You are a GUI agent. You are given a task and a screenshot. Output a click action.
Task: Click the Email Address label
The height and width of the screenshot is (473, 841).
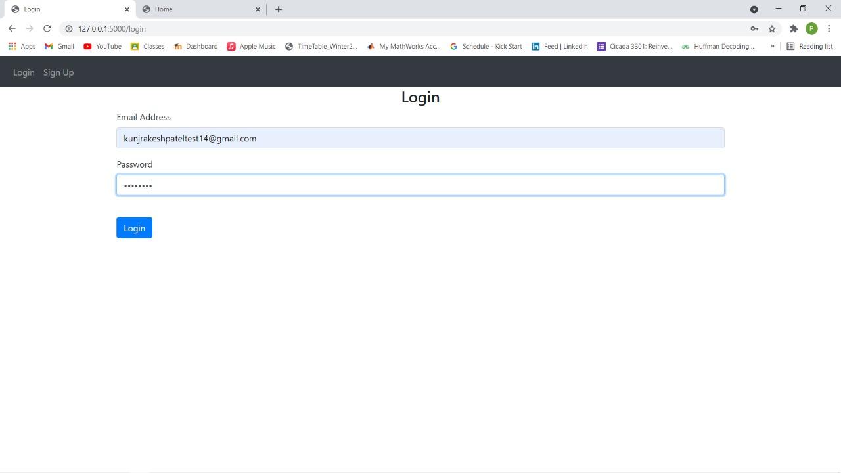(x=143, y=117)
